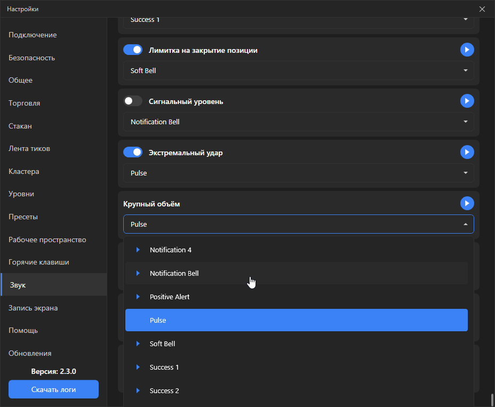Expand the Экстремальный удар Pulse dropdown
Viewport: 495px width, 407px height.
298,173
